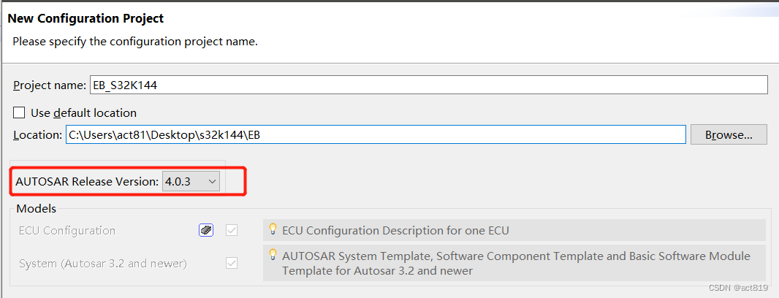Click the System (Autosar 3.2 and newer) label
Image resolution: width=779 pixels, height=298 pixels.
[102, 263]
